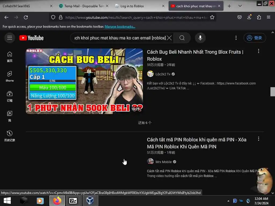This screenshot has height=206, width=275.
Task: Show site security info via padlock
Action: 61,17
